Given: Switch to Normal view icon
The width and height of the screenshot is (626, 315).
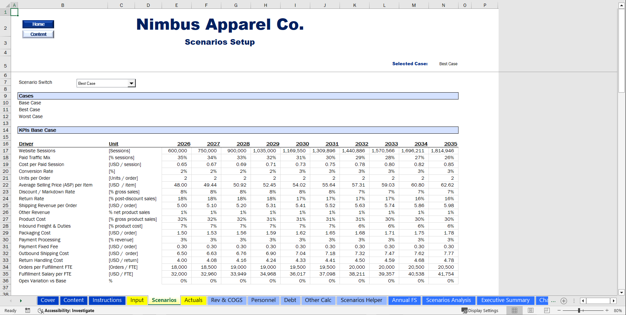Looking at the screenshot, I should point(515,310).
